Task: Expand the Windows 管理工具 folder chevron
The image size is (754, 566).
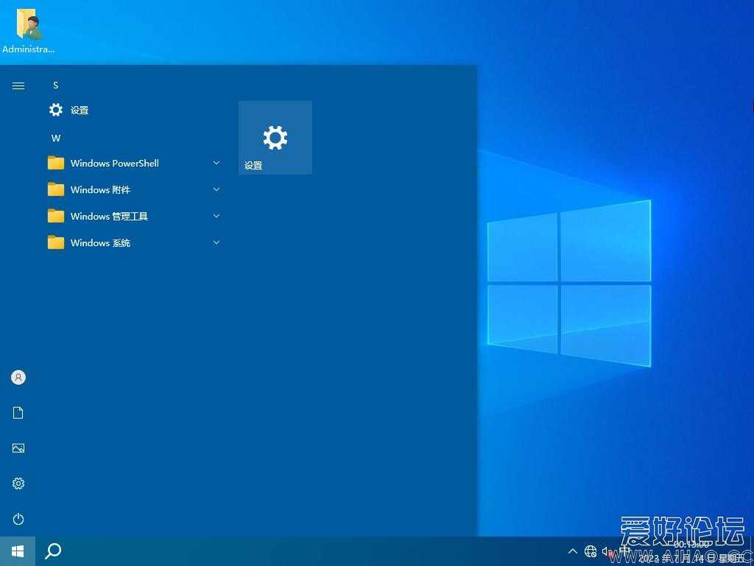Action: (x=216, y=216)
